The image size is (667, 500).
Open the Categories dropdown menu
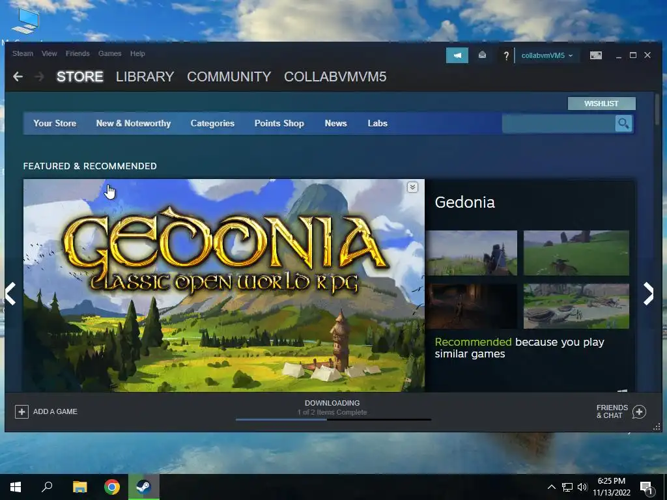point(212,123)
